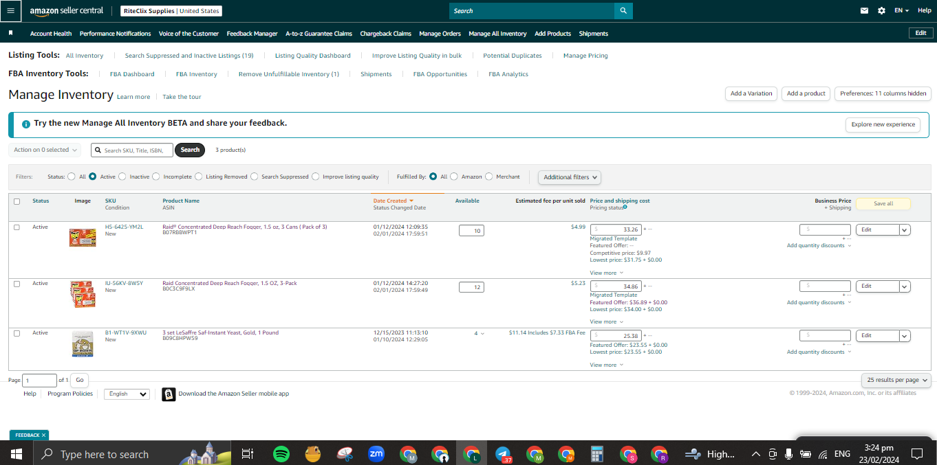Screen dimensions: 937x465
Task: Open Voice of the Customer
Action: tap(189, 34)
